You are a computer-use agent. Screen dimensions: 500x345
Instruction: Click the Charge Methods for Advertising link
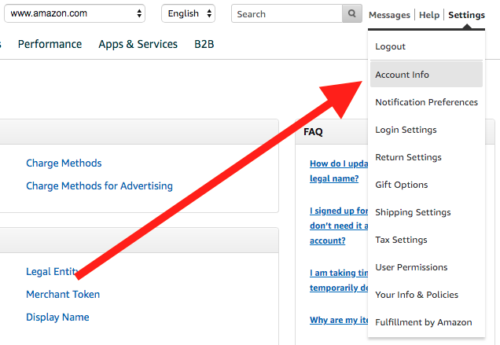click(99, 186)
